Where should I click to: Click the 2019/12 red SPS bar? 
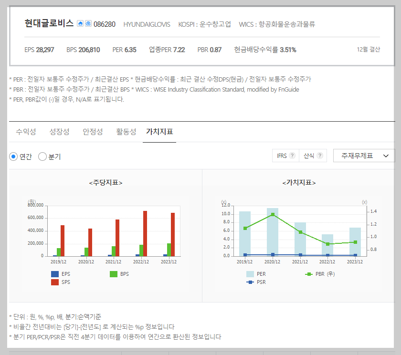point(63,241)
